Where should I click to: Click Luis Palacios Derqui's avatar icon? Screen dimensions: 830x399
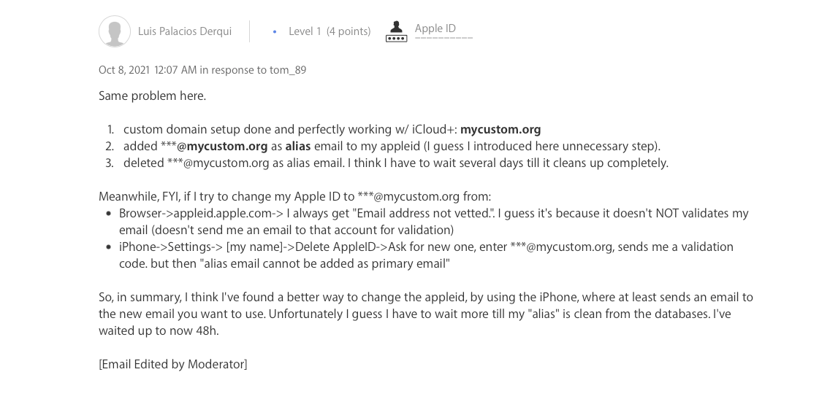(x=115, y=31)
